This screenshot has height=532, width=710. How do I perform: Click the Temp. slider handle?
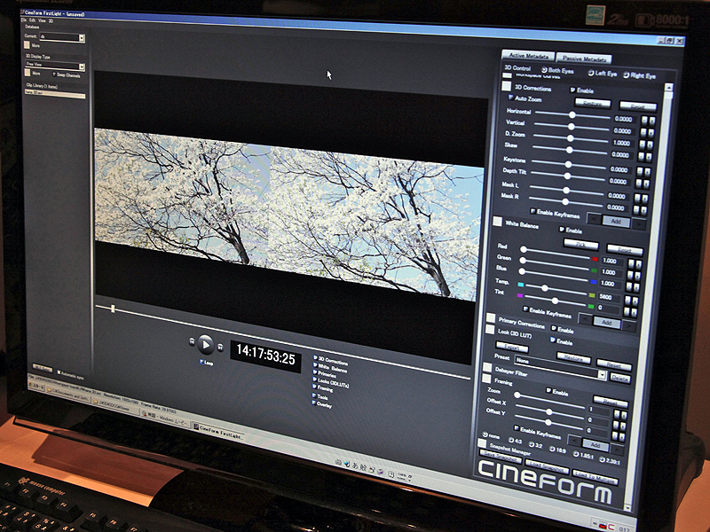point(545,287)
